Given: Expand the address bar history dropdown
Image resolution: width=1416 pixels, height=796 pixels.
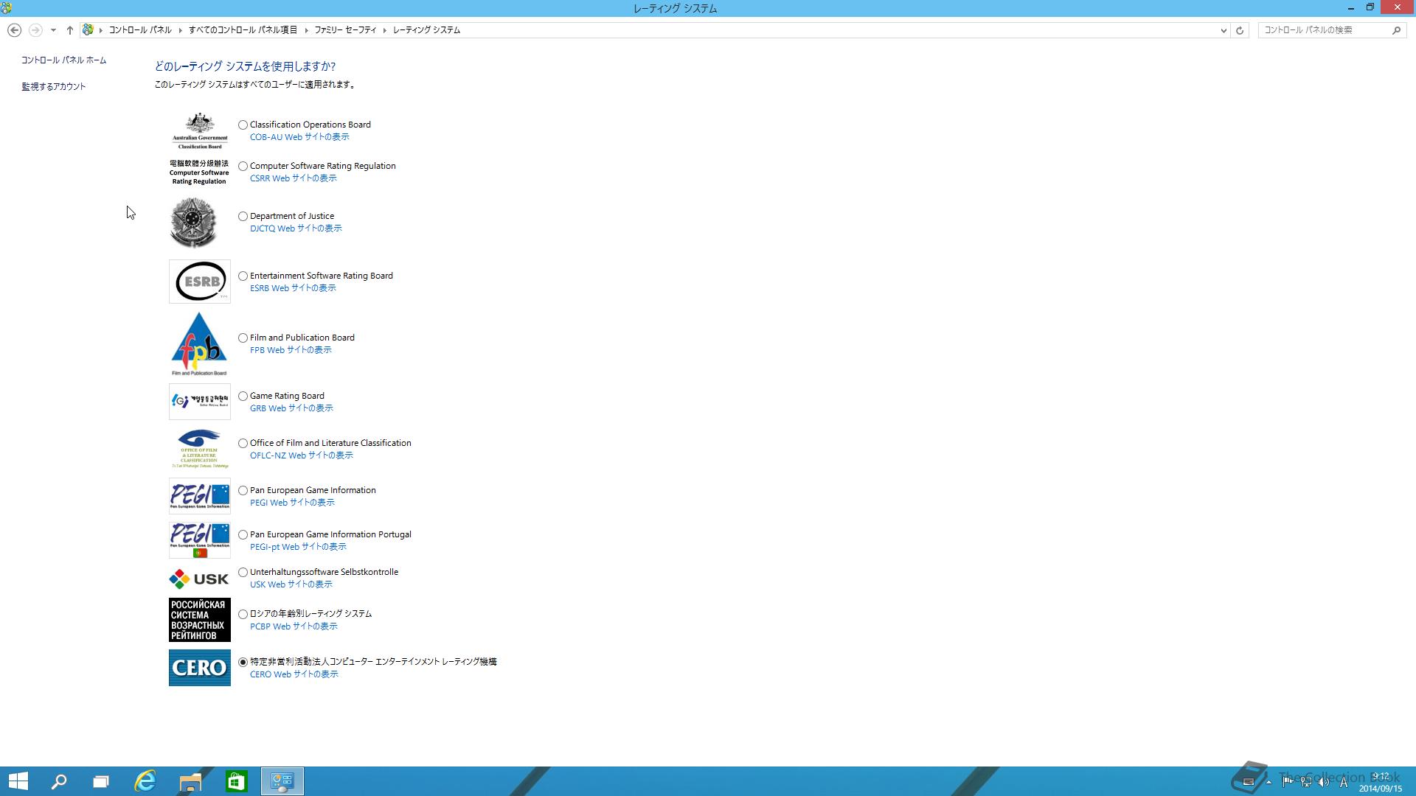Looking at the screenshot, I should point(1224,30).
